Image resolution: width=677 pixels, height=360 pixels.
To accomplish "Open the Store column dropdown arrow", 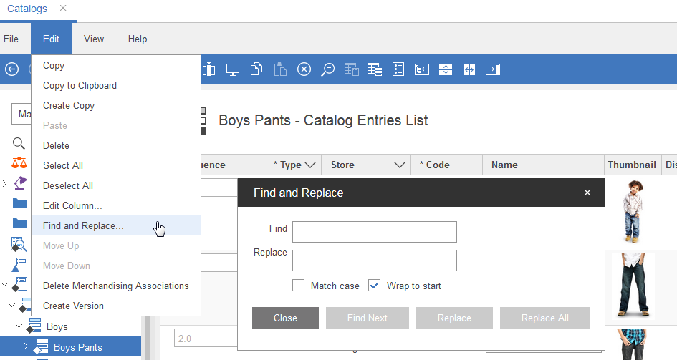I will tap(400, 165).
